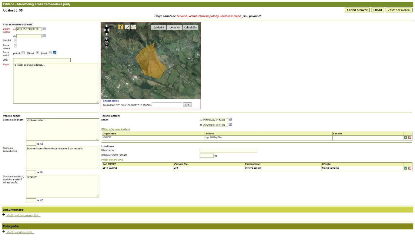Screen dimensions: 415x241
Task: Click the blue wave icon beside rýhová
Action: click(x=55, y=52)
